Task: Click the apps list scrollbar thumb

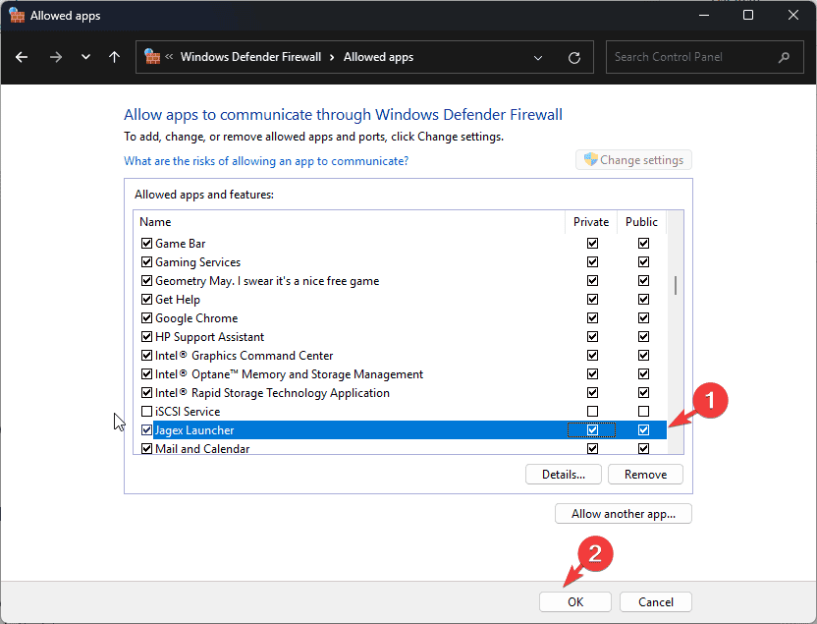Action: [676, 285]
